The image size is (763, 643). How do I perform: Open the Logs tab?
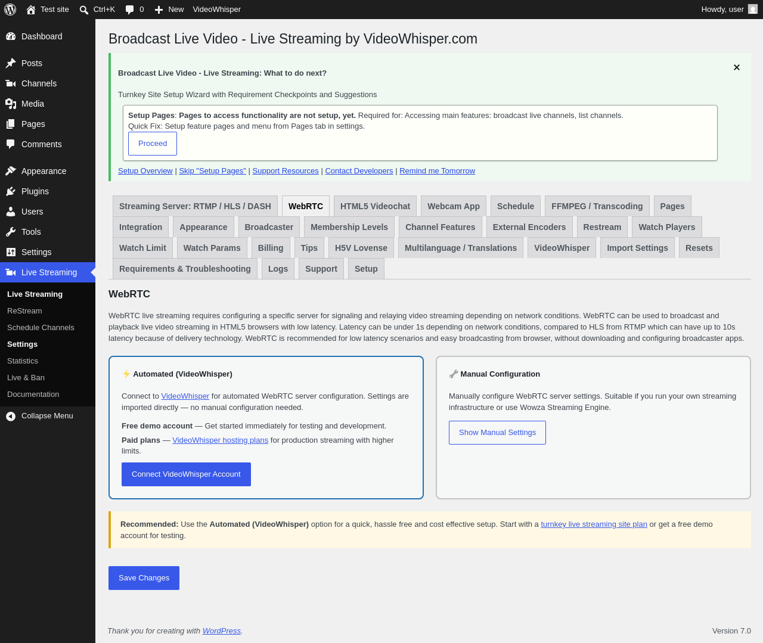(278, 269)
